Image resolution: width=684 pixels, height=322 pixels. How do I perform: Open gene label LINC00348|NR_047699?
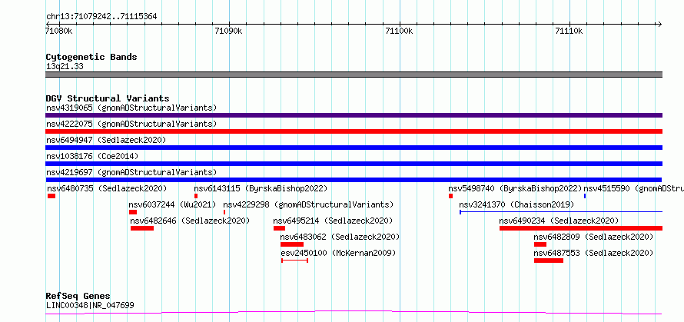(x=90, y=305)
